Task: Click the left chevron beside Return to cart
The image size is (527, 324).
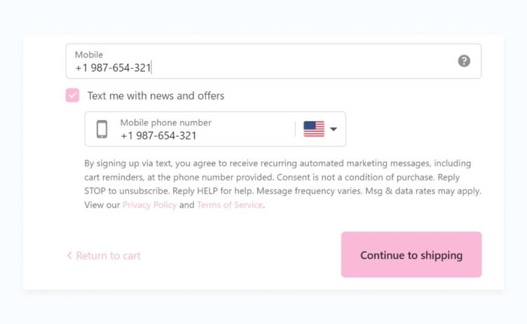Action: 69,255
